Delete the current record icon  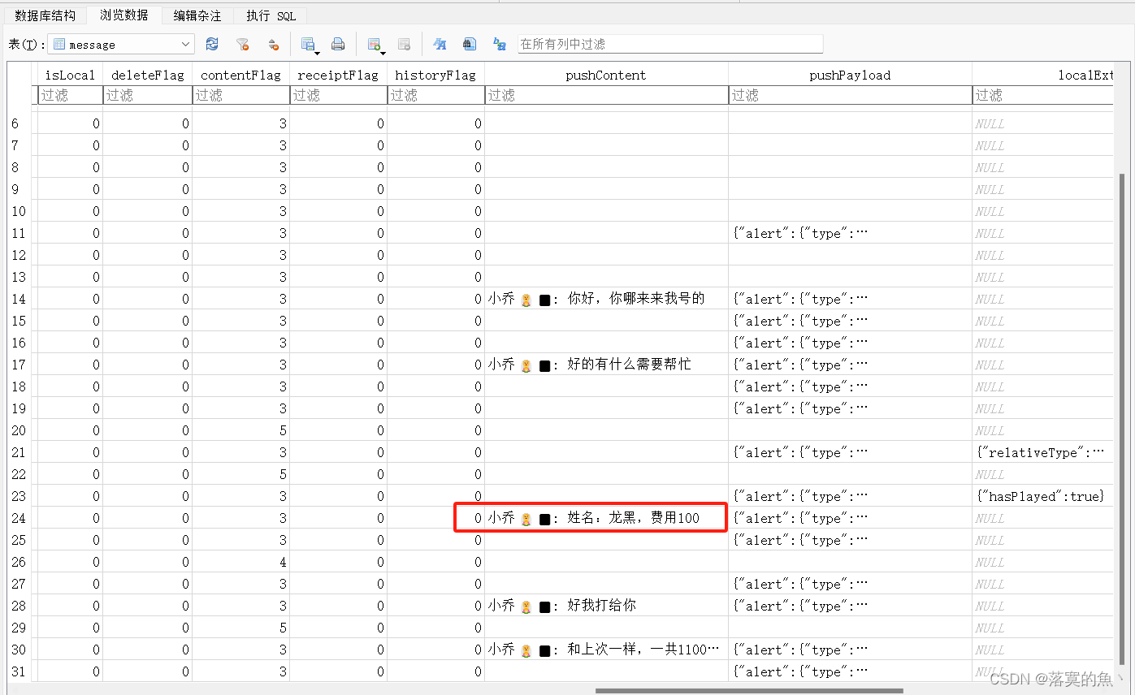[404, 44]
